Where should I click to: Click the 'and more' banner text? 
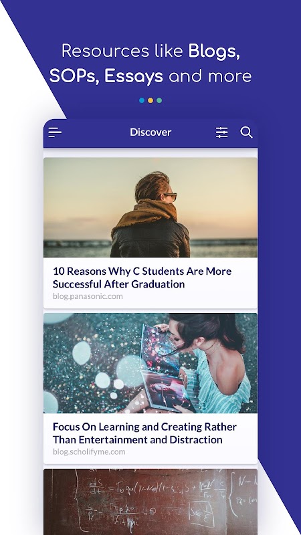point(210,76)
